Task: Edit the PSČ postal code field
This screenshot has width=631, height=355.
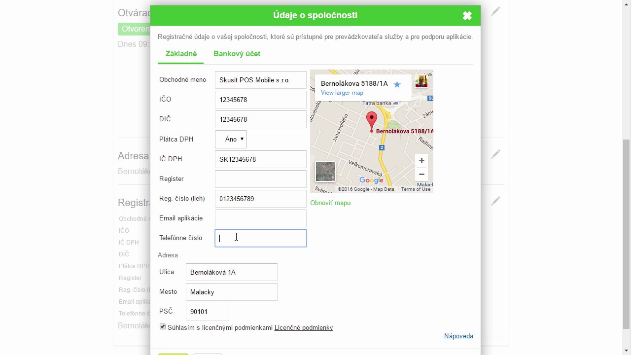Action: pos(207,312)
